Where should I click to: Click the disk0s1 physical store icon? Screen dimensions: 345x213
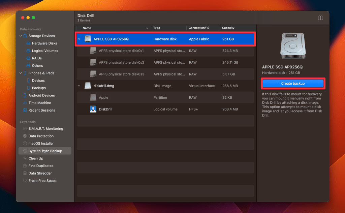coord(93,51)
